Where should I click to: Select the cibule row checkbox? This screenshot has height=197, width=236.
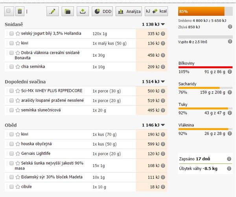pyautogui.click(x=11, y=187)
